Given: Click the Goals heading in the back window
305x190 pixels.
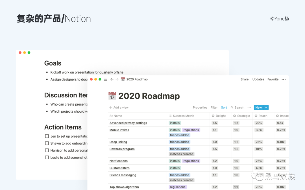Looking at the screenshot, I should pyautogui.click(x=53, y=63).
